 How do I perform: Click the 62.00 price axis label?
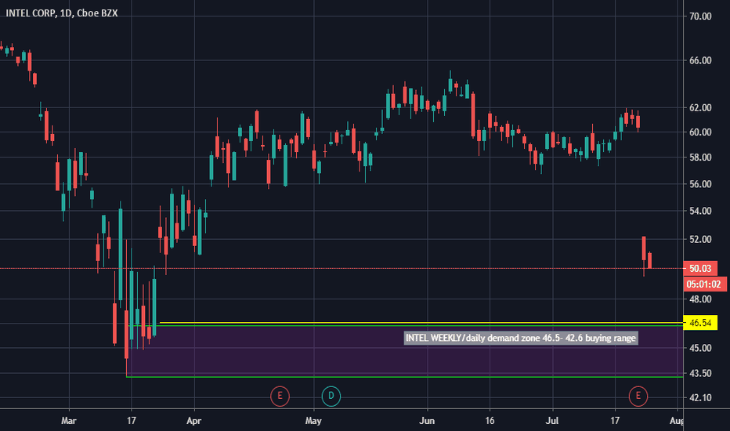coord(700,107)
